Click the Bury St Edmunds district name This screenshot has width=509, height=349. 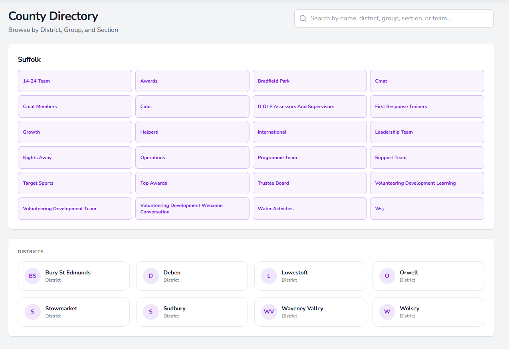click(68, 273)
